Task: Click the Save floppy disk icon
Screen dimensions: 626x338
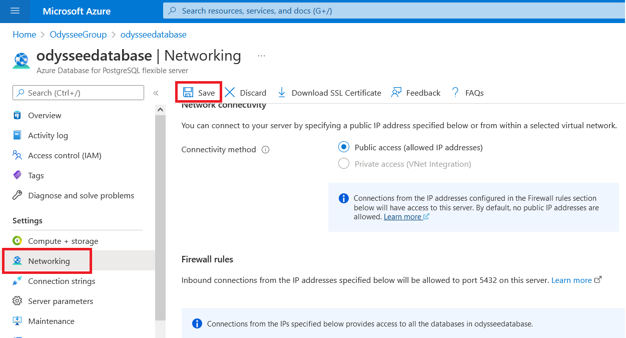Action: click(x=188, y=93)
